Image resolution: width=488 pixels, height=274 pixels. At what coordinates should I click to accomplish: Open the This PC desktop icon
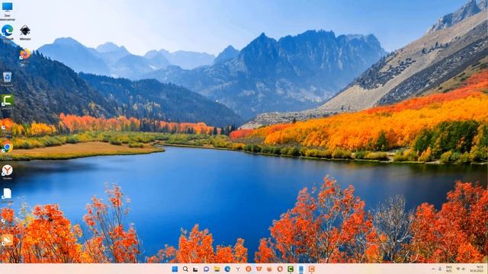coord(7,7)
